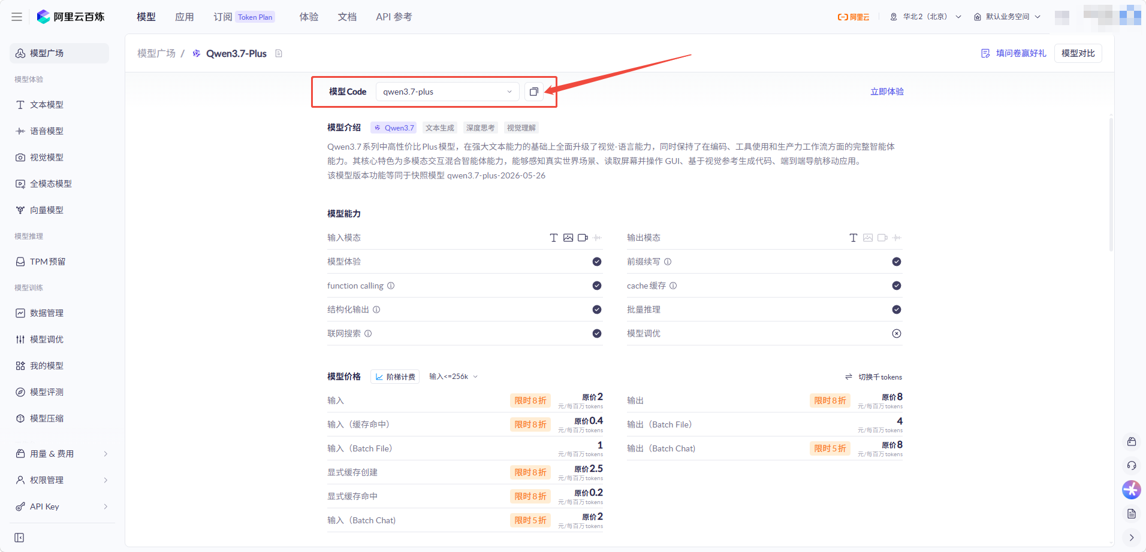1146x552 pixels.
Task: Open the customer service headset icon
Action: (x=1132, y=465)
